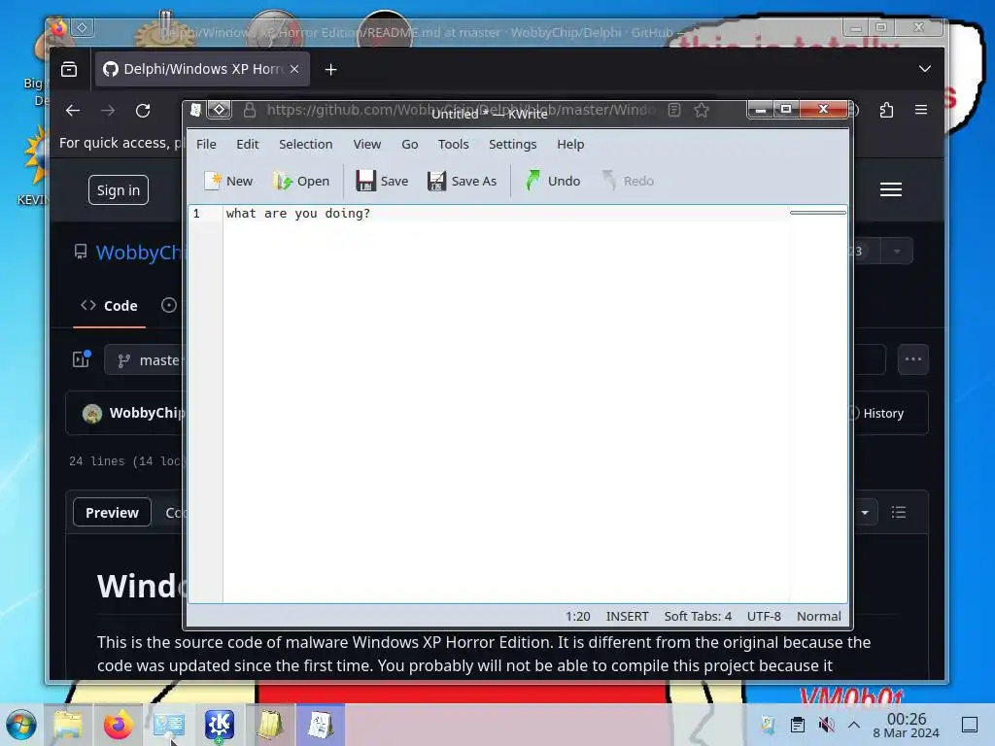Open the file manager folder taskbar icon
Screen dimensions: 995x746
tap(68, 725)
